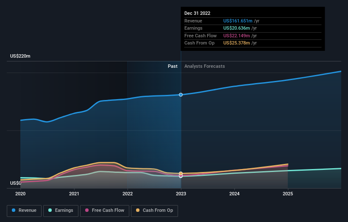
Task: Click the US$20.636m earnings value
Action: click(x=237, y=28)
